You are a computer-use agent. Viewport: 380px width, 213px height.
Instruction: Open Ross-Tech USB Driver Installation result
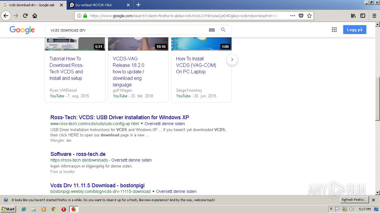coord(120,117)
